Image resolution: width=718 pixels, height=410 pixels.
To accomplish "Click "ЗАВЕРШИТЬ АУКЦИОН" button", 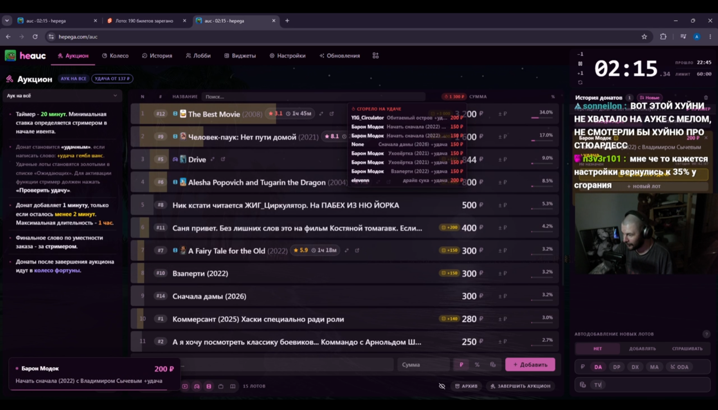I will click(520, 386).
